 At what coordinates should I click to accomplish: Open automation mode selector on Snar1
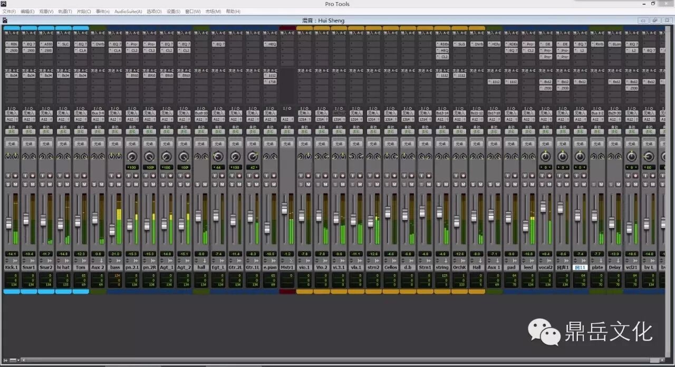(29, 132)
